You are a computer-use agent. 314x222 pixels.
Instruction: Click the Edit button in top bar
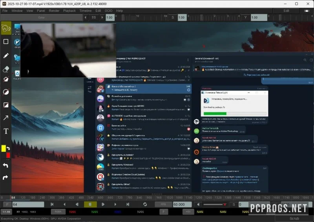tap(286, 11)
